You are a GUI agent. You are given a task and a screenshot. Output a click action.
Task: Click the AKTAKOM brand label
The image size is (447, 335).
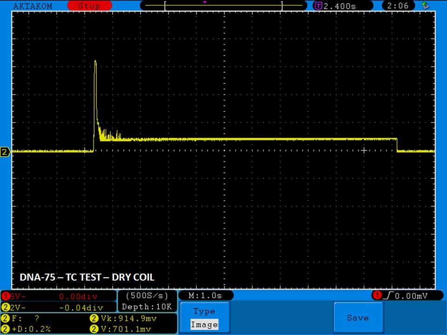click(33, 6)
